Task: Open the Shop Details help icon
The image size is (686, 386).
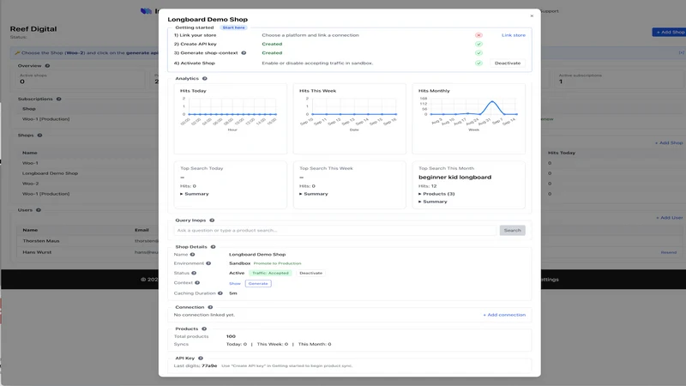Action: (213, 247)
